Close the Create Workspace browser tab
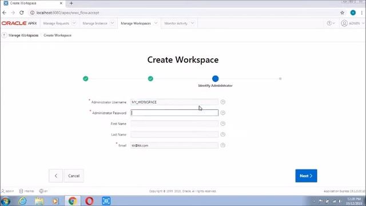The image size is (366, 206). coord(61,3)
